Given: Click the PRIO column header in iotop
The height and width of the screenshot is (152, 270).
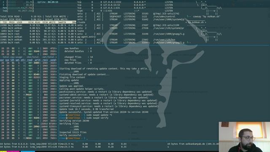Looking at the screenshot, I should tap(12, 22).
